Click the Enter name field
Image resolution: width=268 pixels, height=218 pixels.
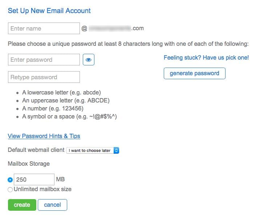click(44, 28)
